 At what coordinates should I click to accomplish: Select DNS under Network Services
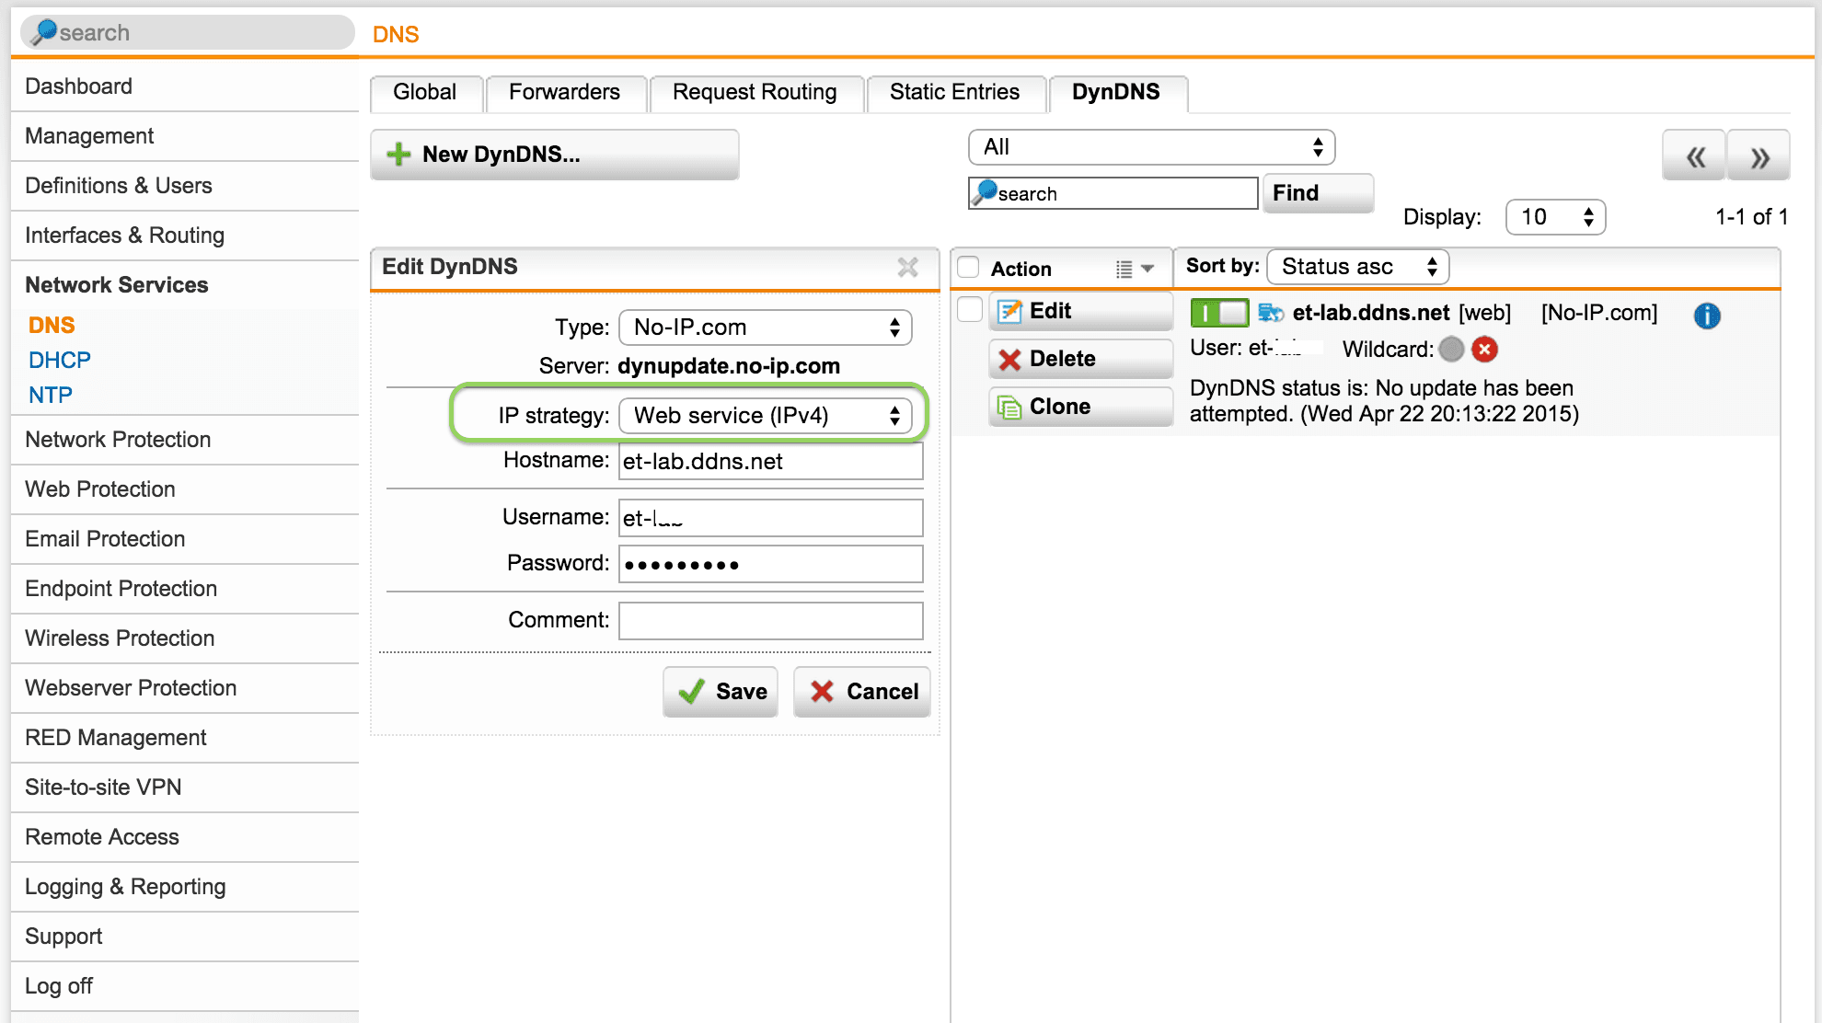coord(52,326)
